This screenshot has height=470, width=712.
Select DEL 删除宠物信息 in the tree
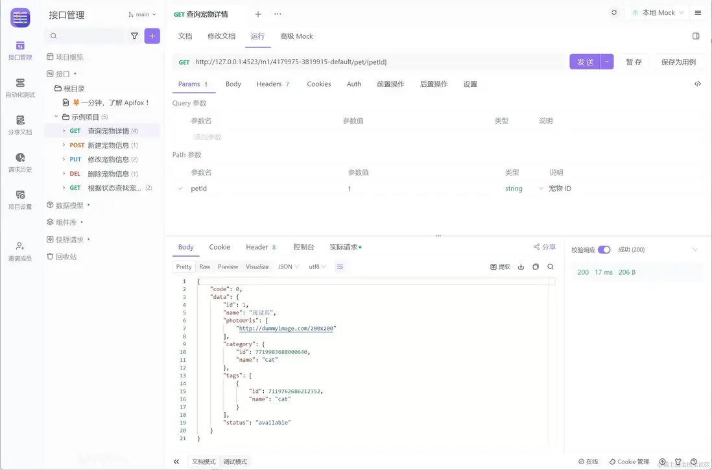click(x=104, y=174)
